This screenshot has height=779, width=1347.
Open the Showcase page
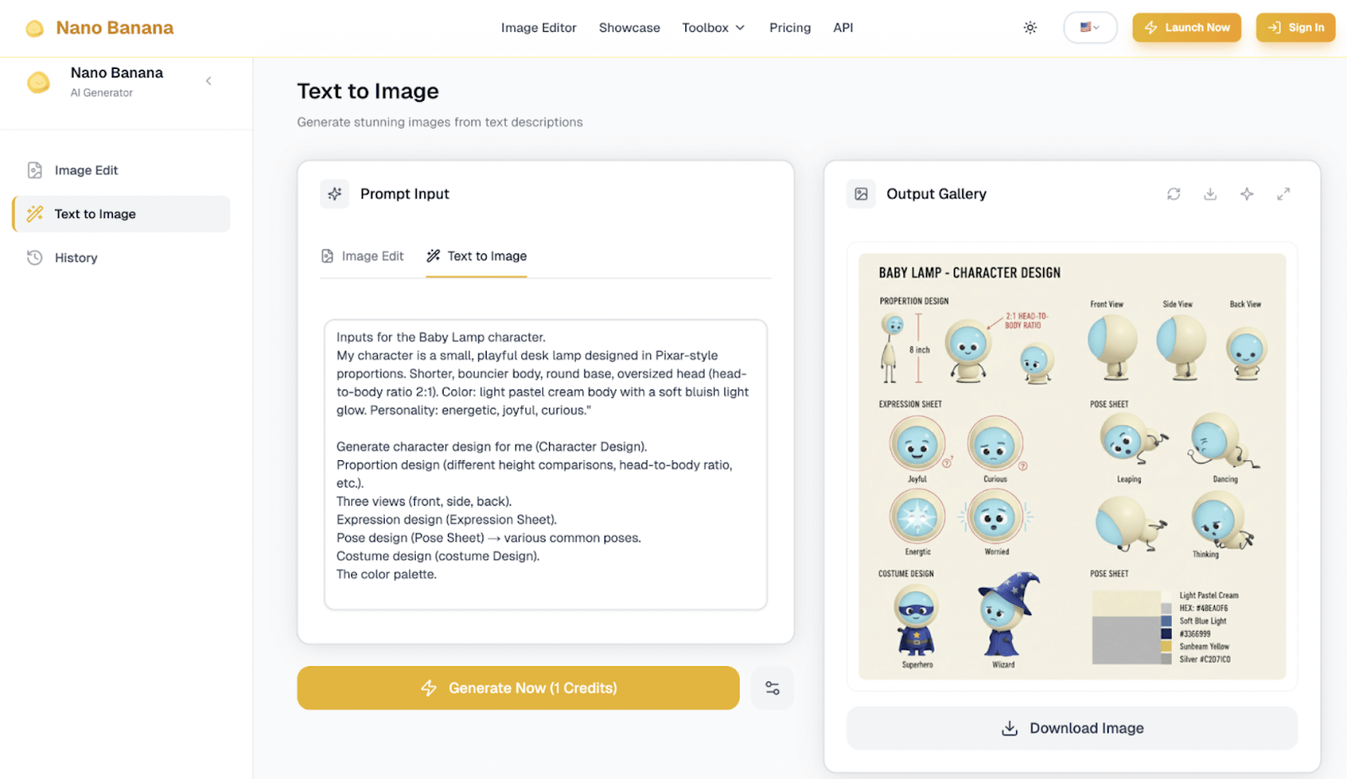tap(629, 28)
